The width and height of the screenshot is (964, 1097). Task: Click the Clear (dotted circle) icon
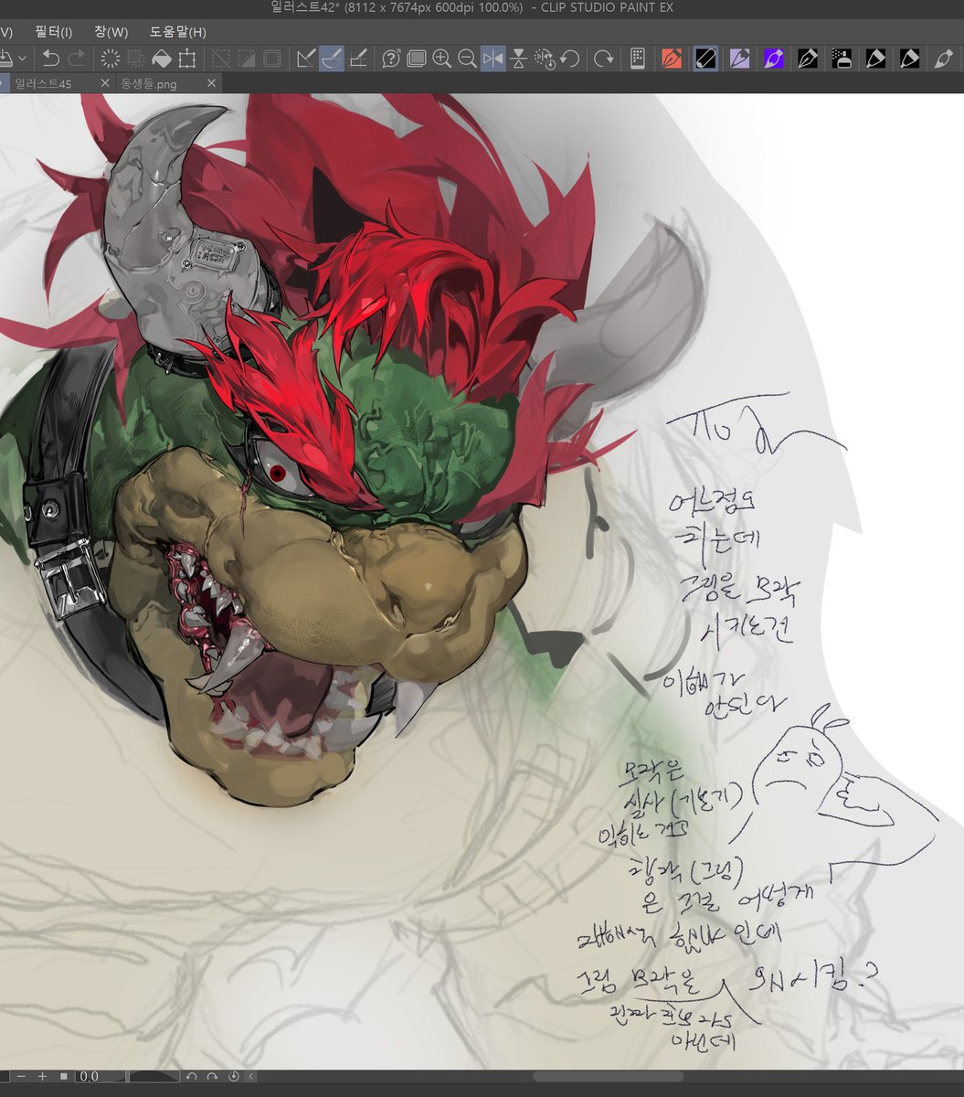(111, 59)
